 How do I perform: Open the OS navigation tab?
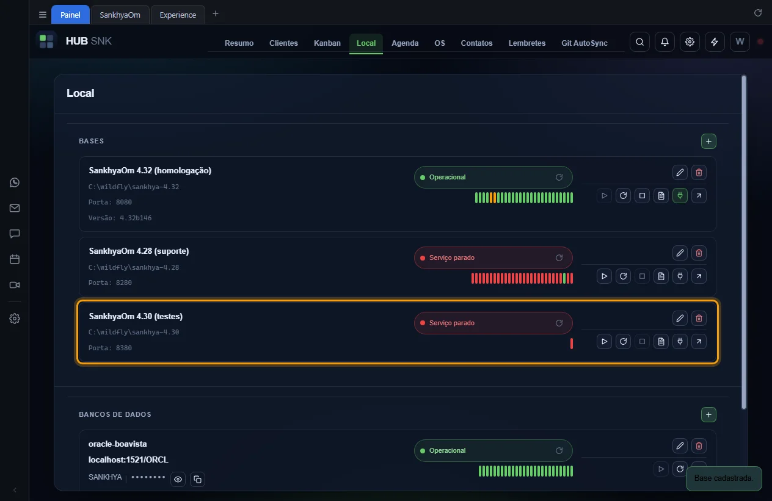(440, 43)
